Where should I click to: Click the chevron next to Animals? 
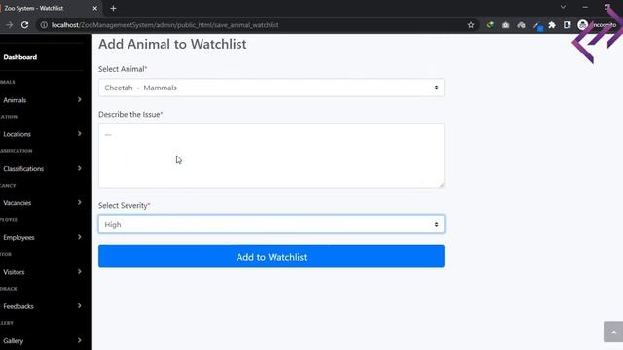click(80, 99)
